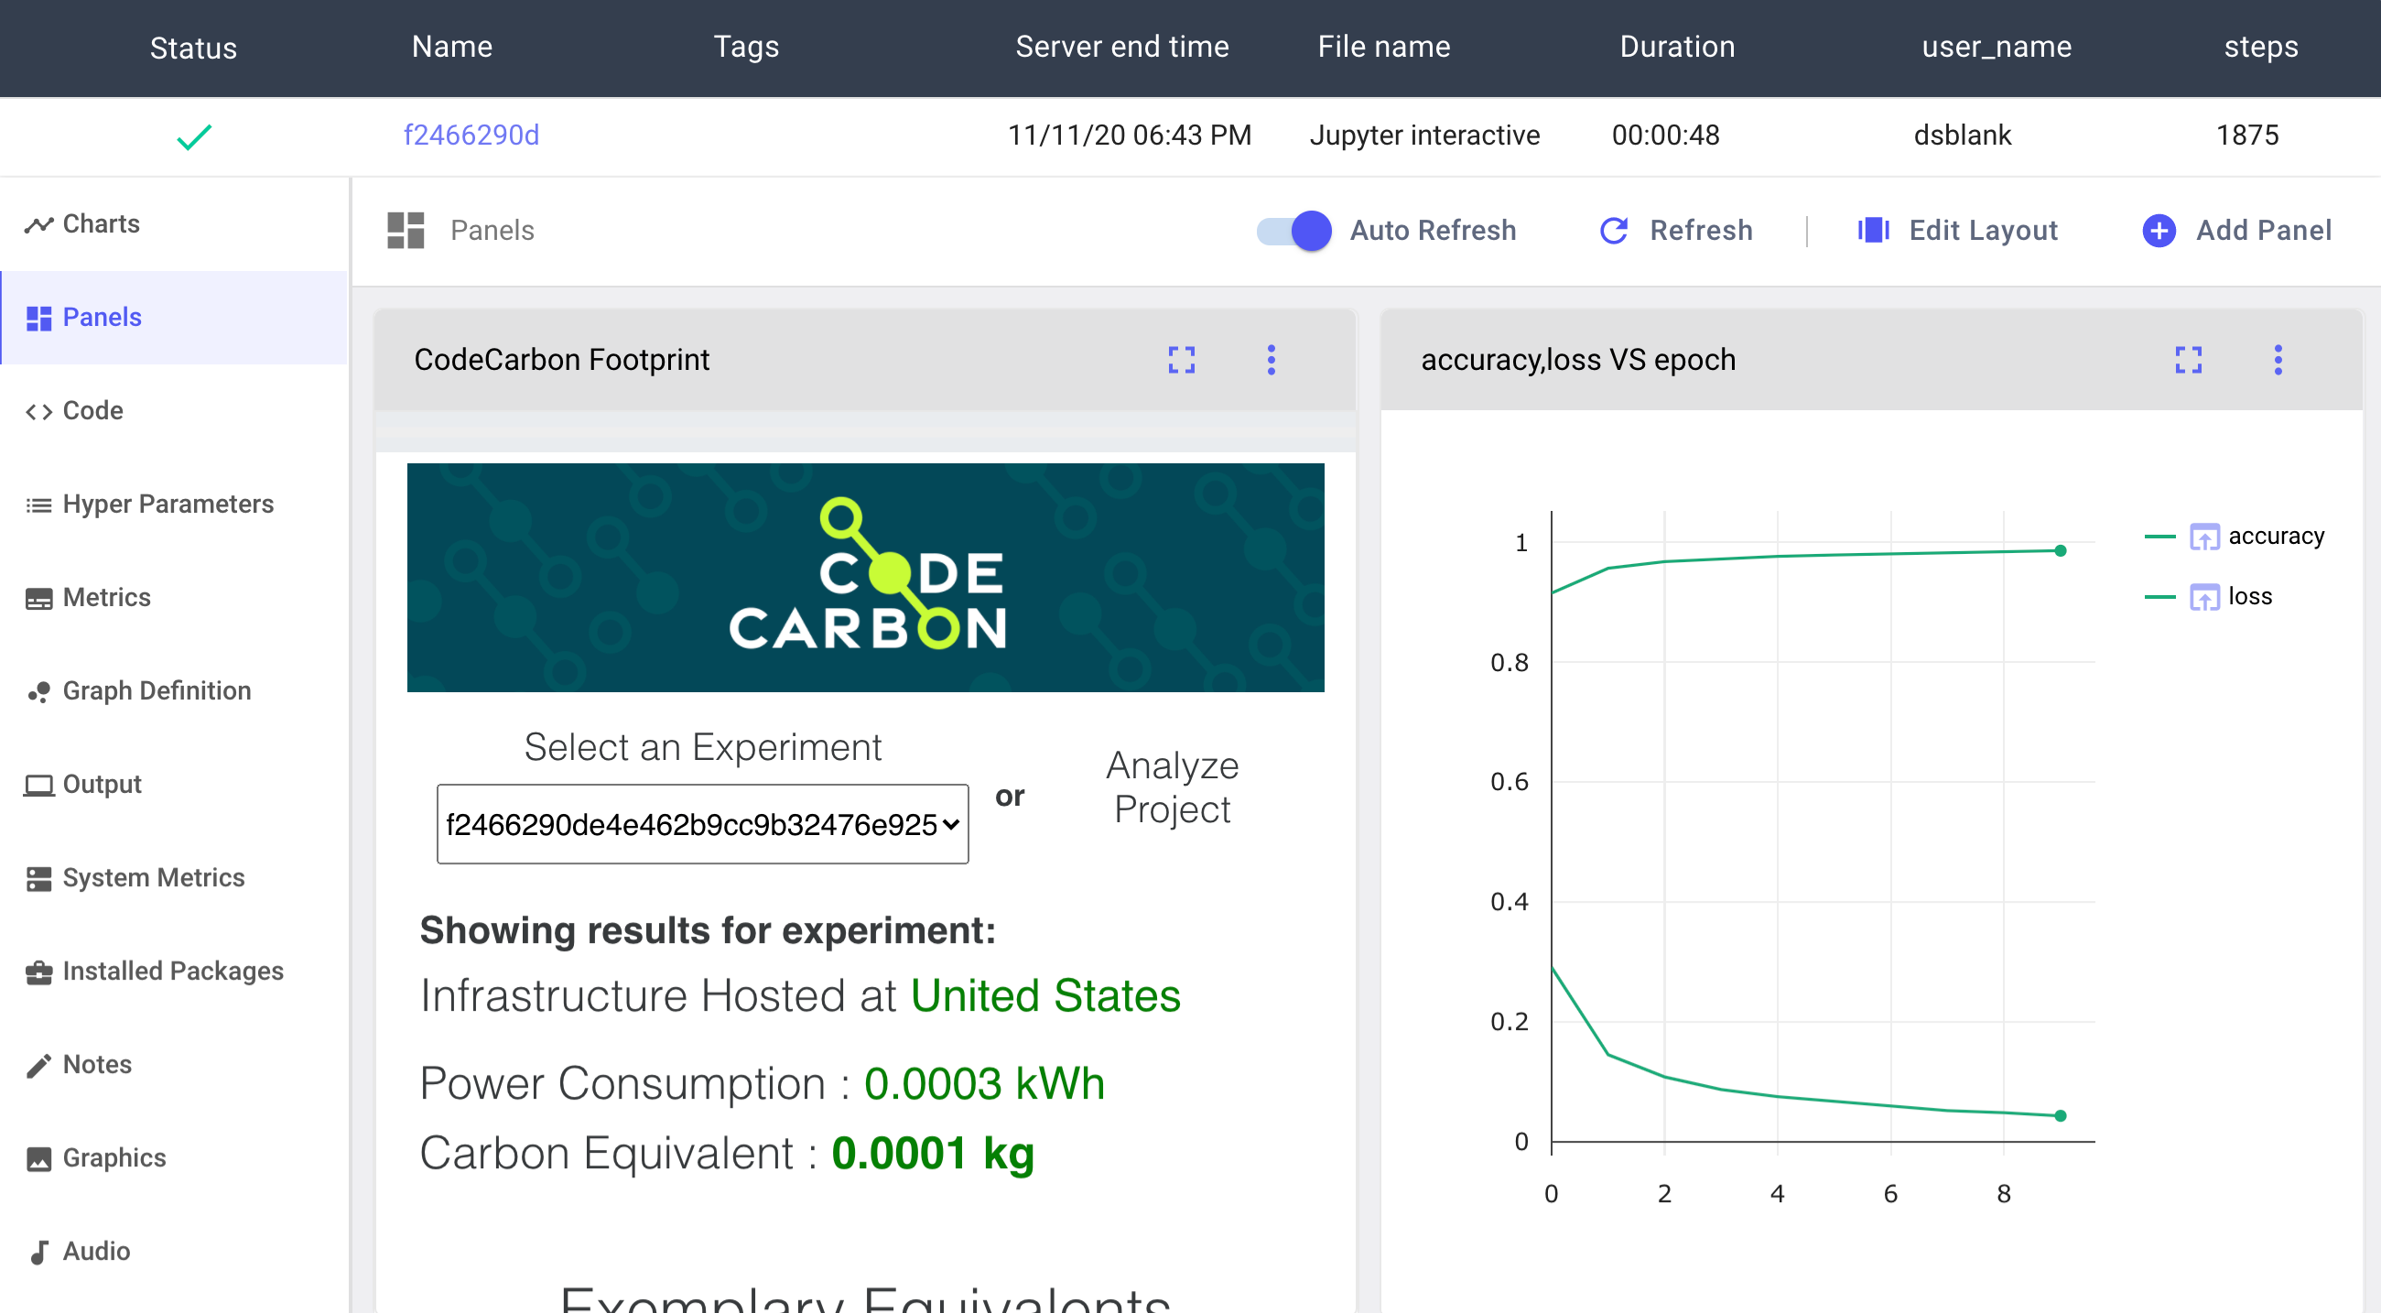Click the Edit Layout icon

coord(1873,230)
